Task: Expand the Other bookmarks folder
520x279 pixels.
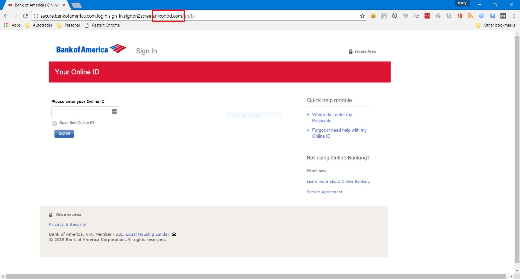Action: click(x=495, y=25)
